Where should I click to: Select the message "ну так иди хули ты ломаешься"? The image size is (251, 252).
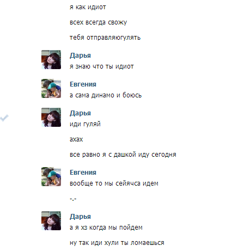coord(117,243)
